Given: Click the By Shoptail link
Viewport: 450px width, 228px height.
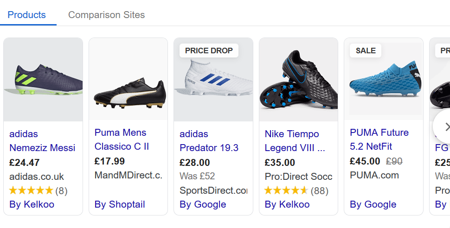Looking at the screenshot, I should point(120,204).
